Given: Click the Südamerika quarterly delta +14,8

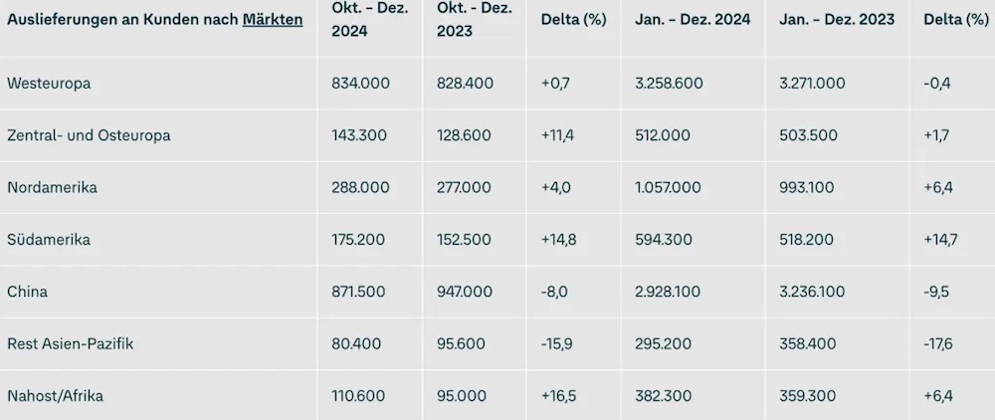Looking at the screenshot, I should (559, 240).
